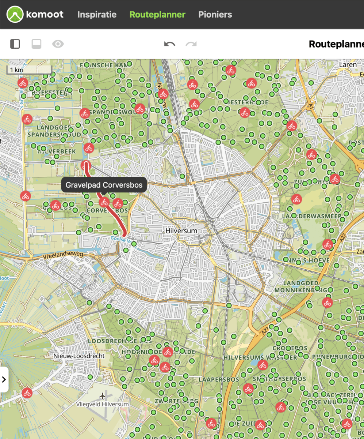The height and width of the screenshot is (439, 364).
Task: Toggle highlights visibility with eye icon
Action: click(x=58, y=44)
